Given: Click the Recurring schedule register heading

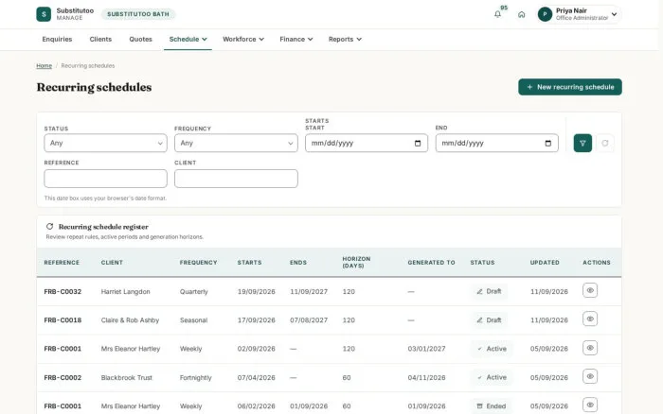Looking at the screenshot, I should click(x=103, y=227).
